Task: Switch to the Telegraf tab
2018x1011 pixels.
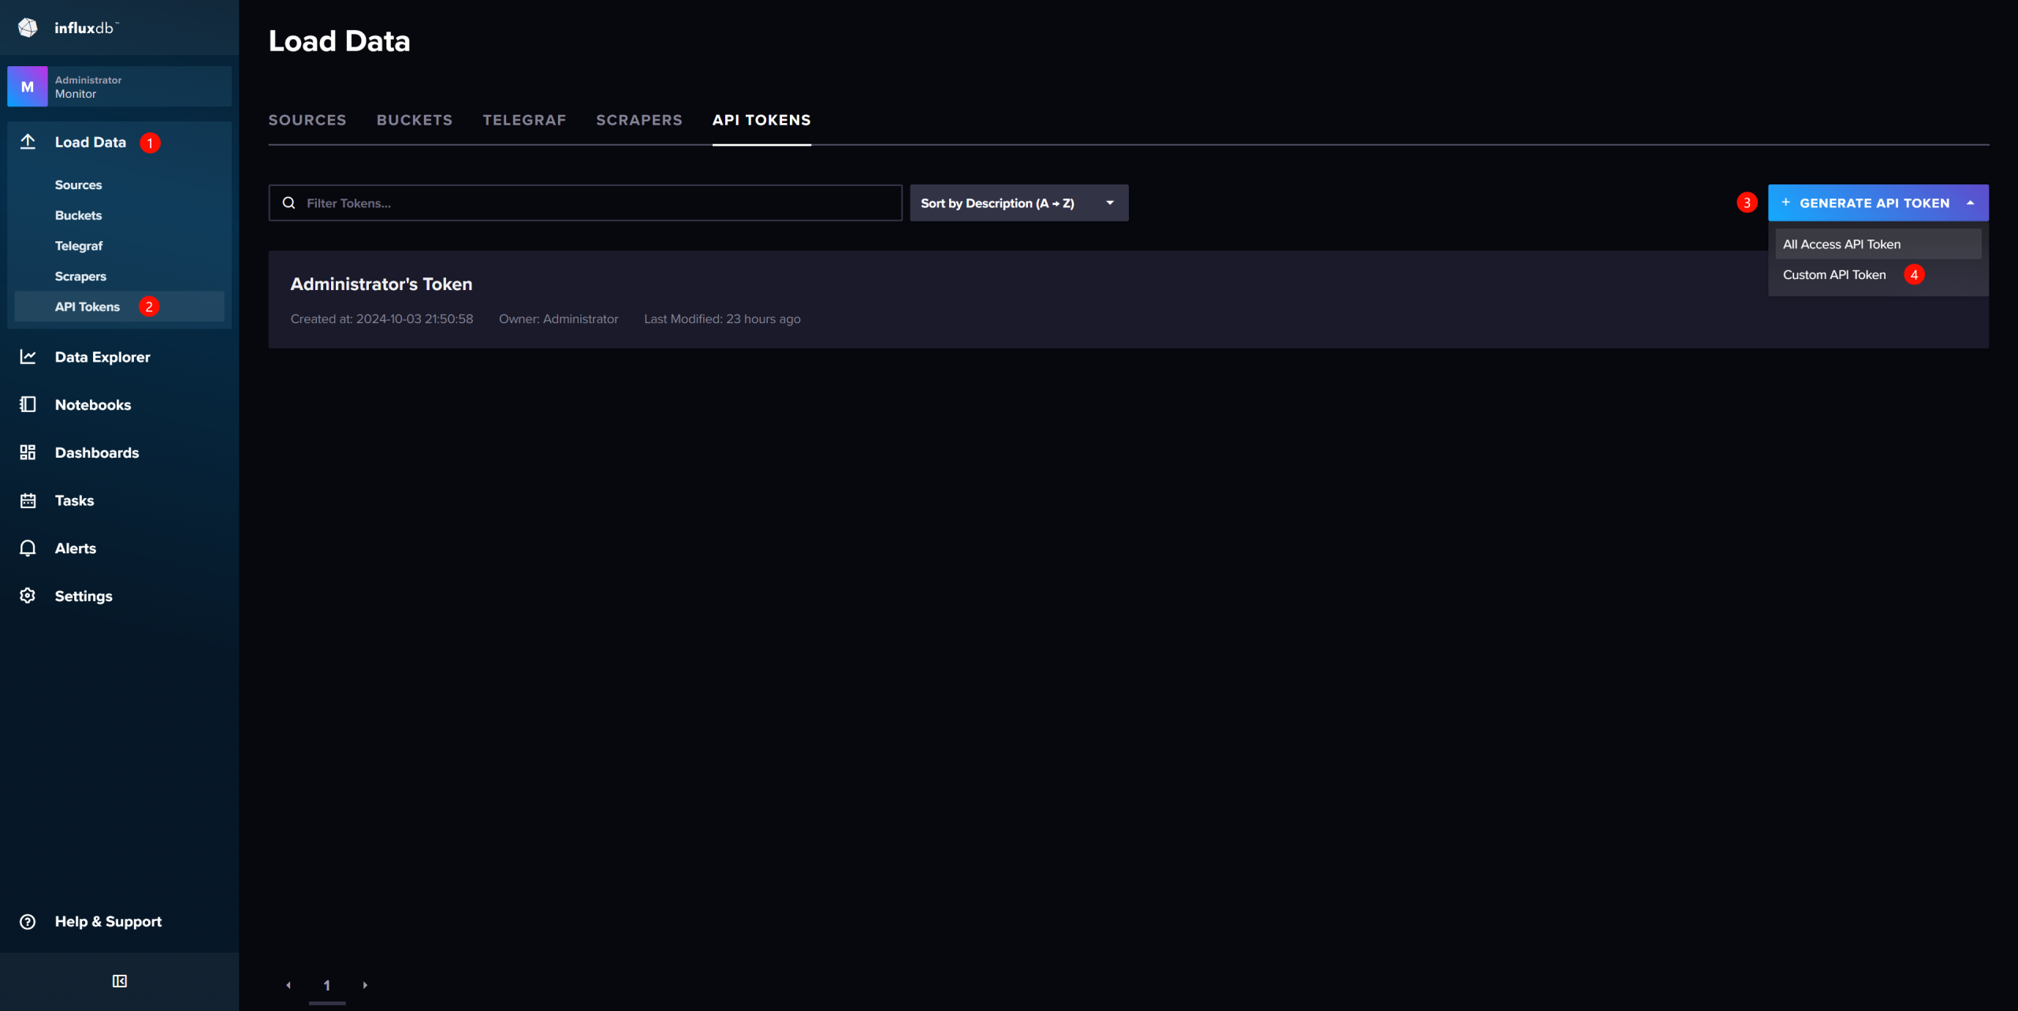Action: 525,120
